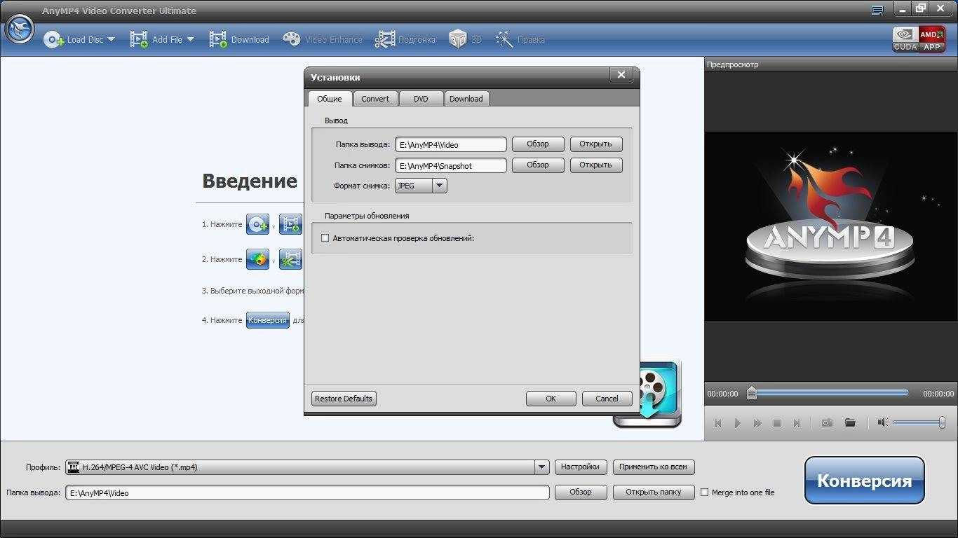Click the Применить ко всем button
958x538 pixels.
[x=654, y=467]
